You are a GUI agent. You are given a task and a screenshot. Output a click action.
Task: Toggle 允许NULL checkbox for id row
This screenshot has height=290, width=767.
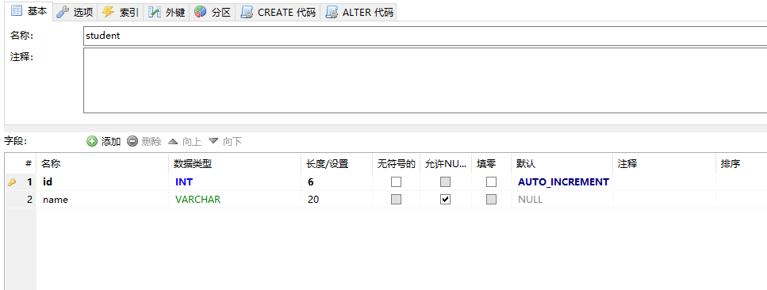coord(445,182)
